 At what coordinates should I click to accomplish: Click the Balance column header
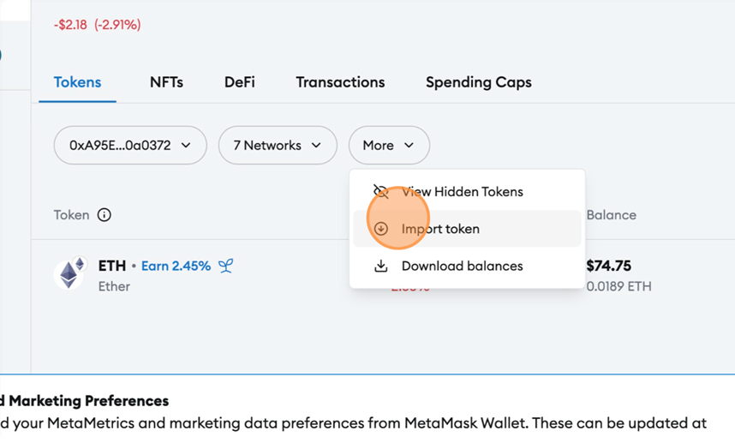[x=612, y=215]
